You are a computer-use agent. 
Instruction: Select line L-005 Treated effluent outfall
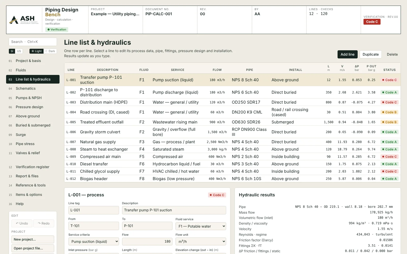232,122
